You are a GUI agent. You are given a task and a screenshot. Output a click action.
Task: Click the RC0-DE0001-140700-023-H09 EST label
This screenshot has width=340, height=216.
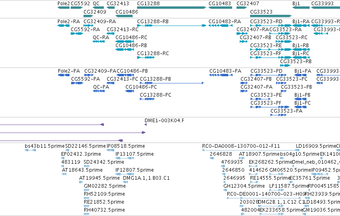[x=266, y=194]
